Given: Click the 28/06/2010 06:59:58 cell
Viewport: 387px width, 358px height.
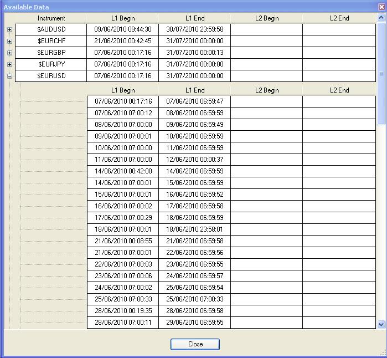Looking at the screenshot, I should pyautogui.click(x=195, y=310).
